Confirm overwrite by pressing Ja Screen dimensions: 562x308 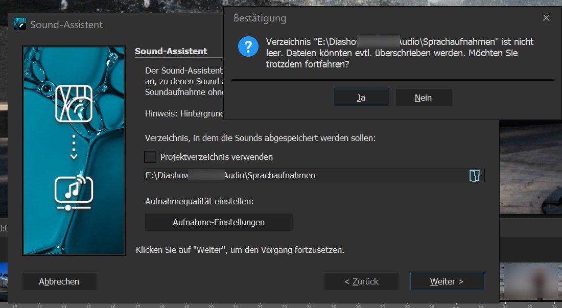pyautogui.click(x=361, y=98)
